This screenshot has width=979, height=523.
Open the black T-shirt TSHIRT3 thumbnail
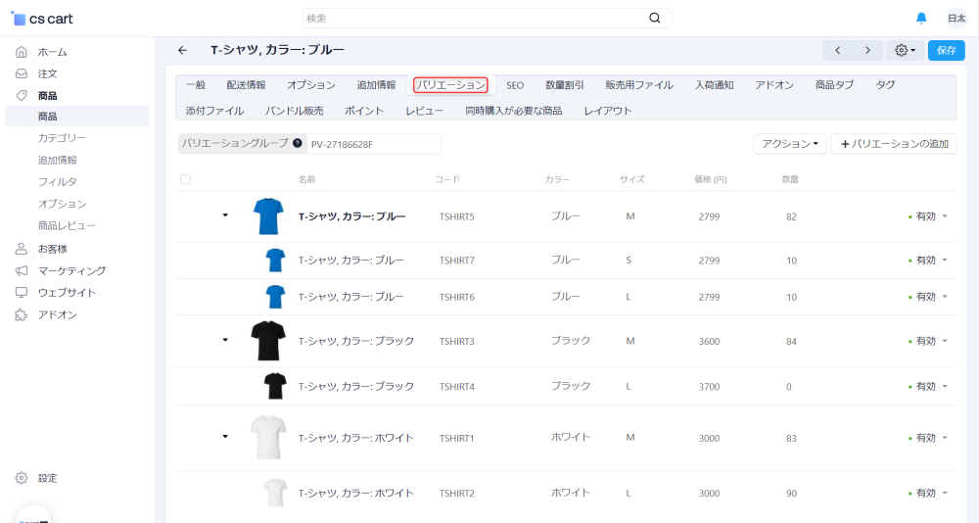click(x=268, y=341)
